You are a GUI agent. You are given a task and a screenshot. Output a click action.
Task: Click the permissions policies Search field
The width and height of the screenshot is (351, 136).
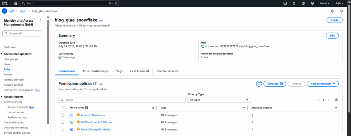click(122, 100)
